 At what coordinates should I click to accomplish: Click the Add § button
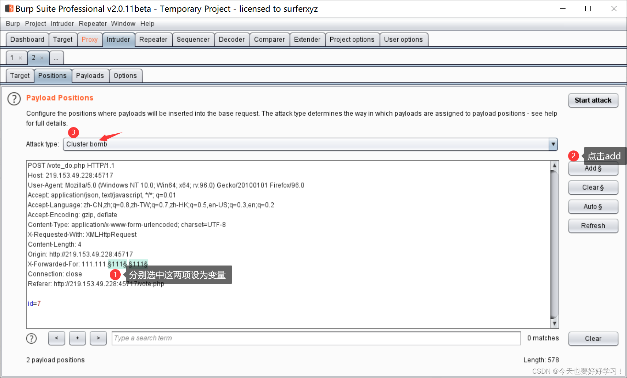pos(593,169)
